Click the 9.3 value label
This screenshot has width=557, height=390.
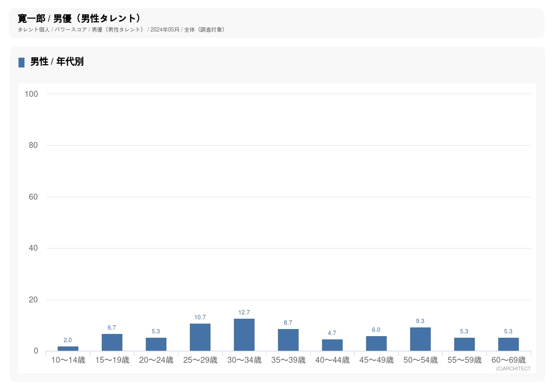420,321
